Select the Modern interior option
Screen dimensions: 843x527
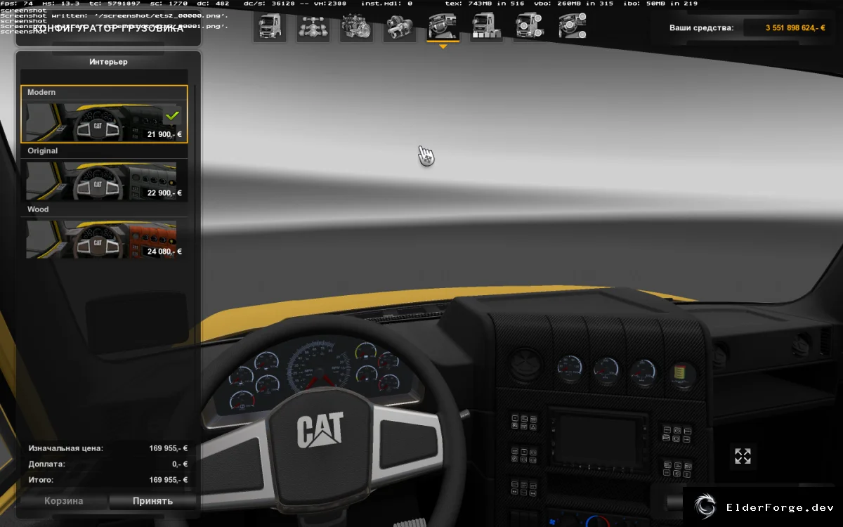(x=105, y=114)
